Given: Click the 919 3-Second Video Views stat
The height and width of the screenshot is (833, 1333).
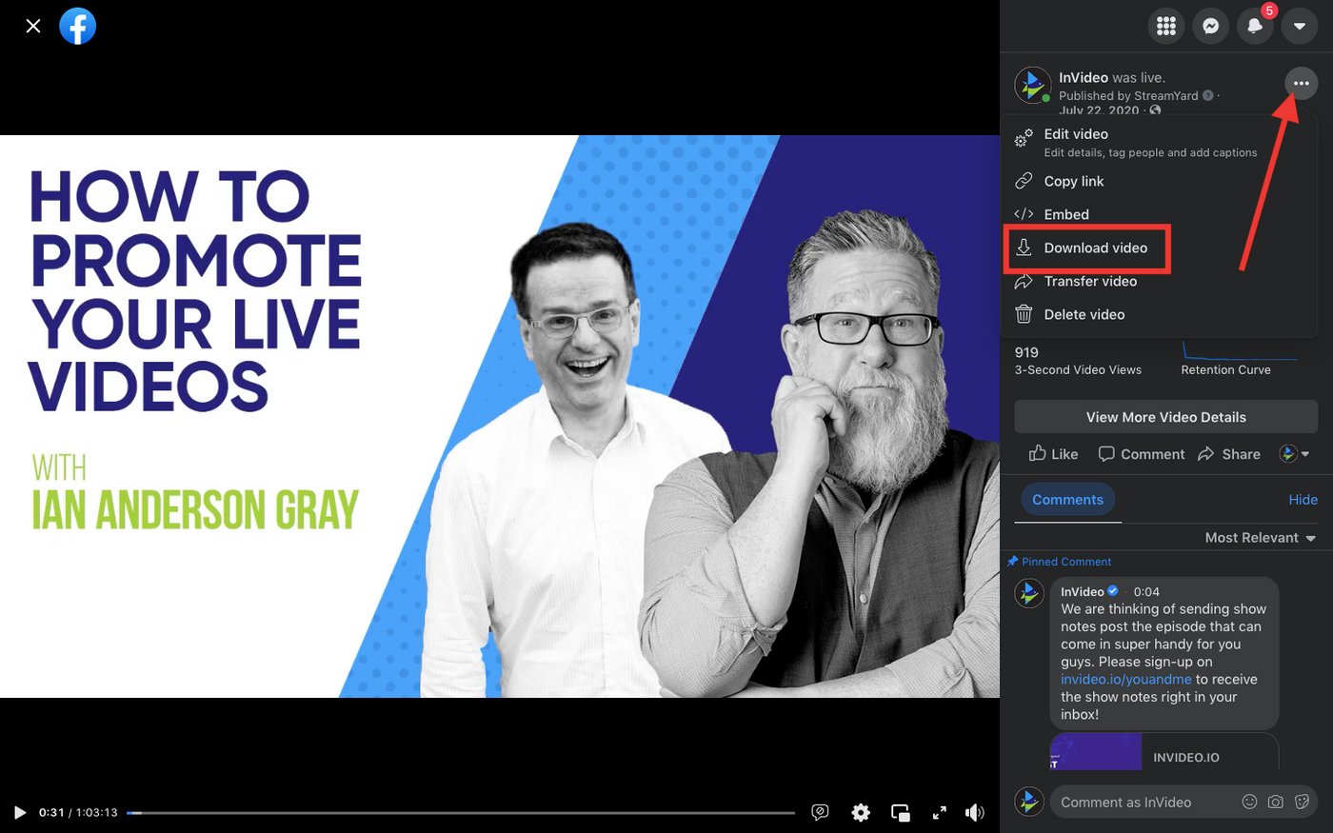Looking at the screenshot, I should click(1078, 361).
